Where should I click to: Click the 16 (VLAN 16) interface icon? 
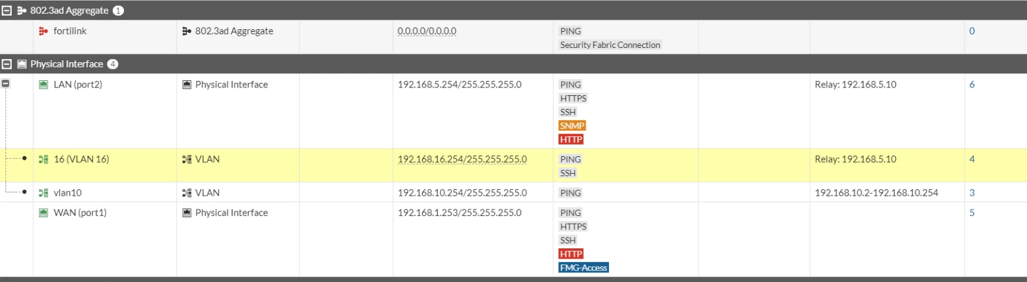(x=43, y=159)
